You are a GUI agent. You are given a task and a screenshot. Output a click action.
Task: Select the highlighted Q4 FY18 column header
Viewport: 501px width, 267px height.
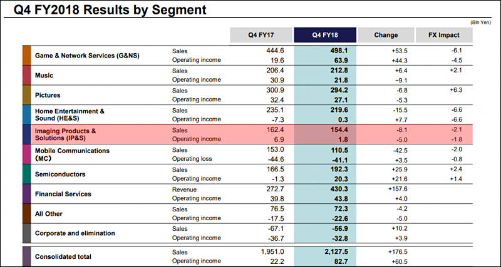tap(325, 35)
